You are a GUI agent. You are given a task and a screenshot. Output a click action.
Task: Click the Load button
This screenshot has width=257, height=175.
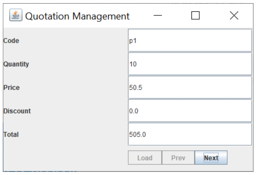[x=145, y=158]
